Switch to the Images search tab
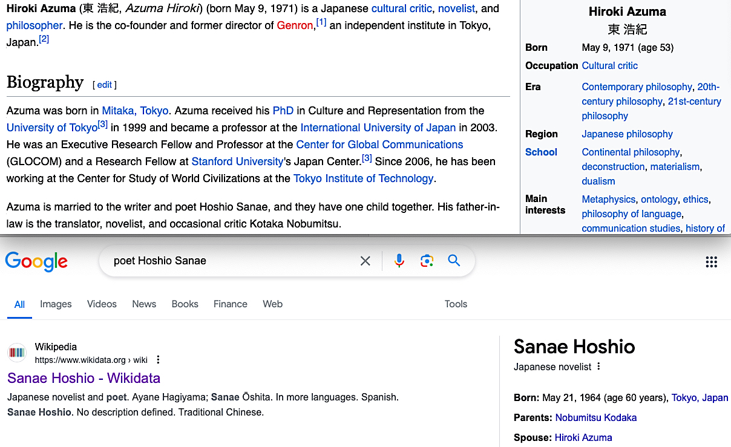The width and height of the screenshot is (731, 447). click(x=56, y=304)
